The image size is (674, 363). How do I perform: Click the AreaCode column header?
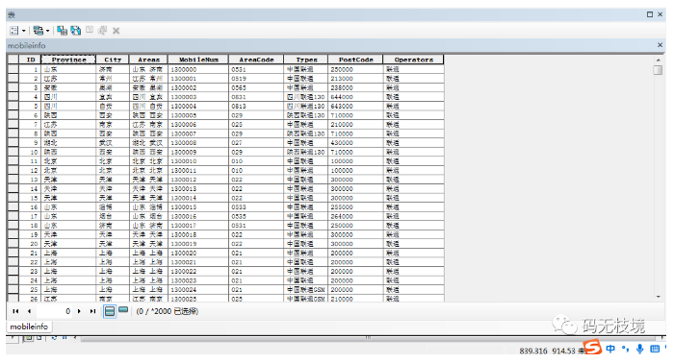256,60
